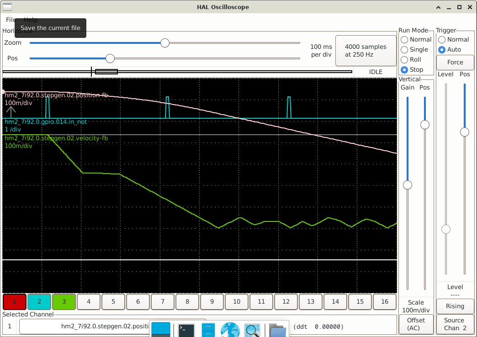
Task: Set Run Mode to Single
Action: (x=414, y=50)
